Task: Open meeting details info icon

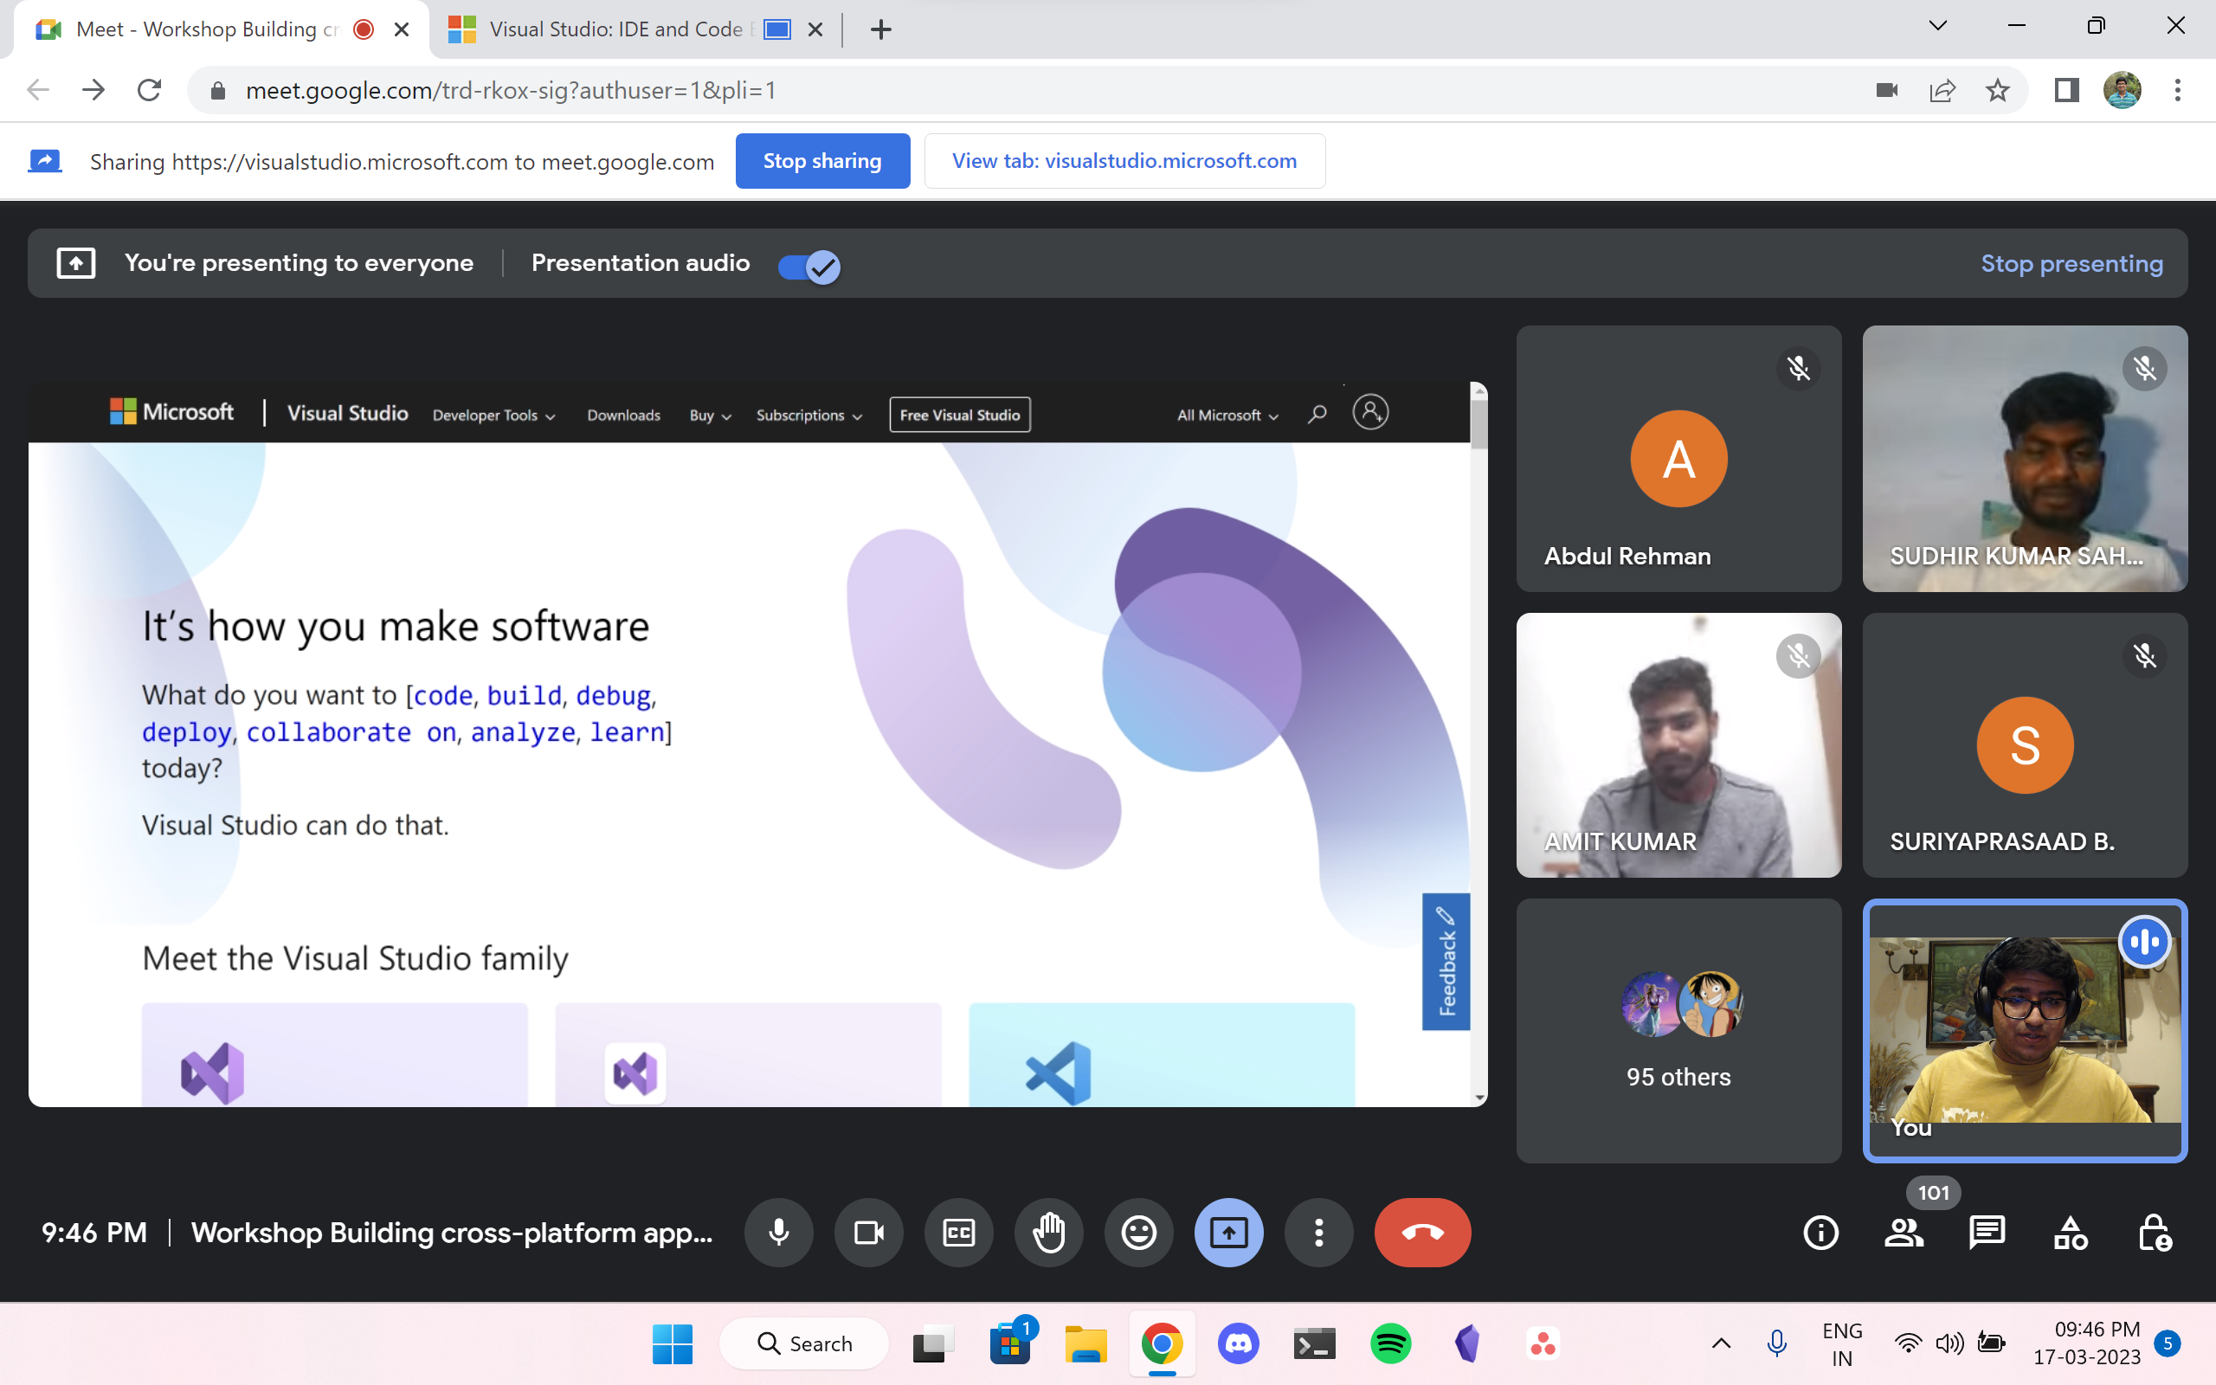Action: pyautogui.click(x=1820, y=1233)
